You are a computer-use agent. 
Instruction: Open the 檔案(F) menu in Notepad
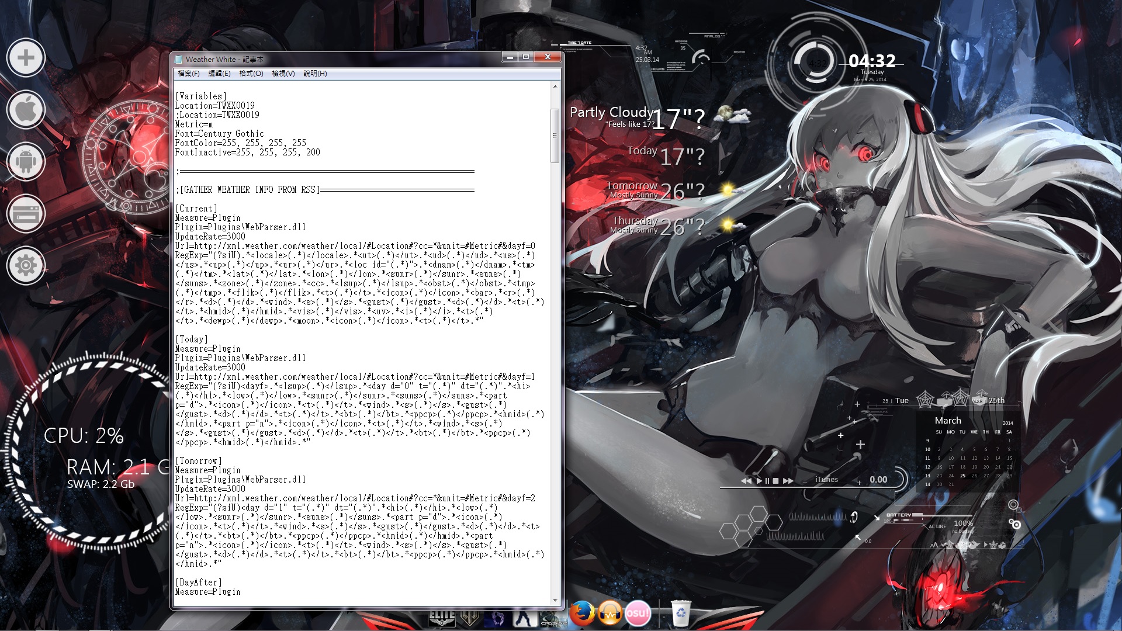click(189, 74)
